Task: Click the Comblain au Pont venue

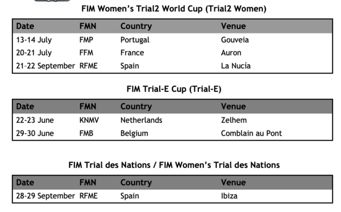Action: (251, 133)
